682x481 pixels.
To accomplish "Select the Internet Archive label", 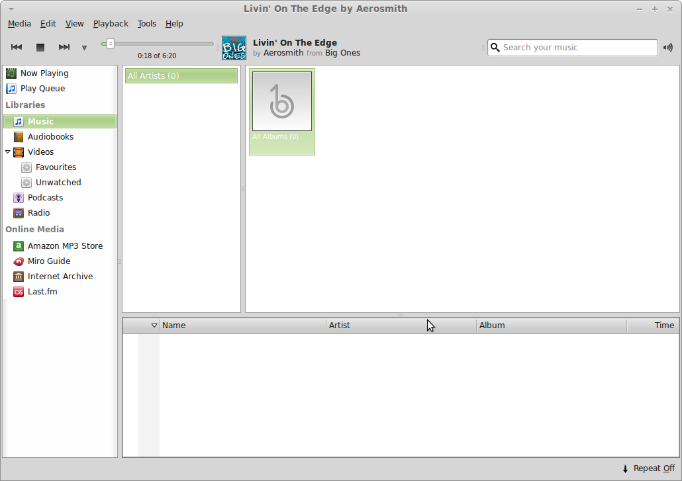I will pyautogui.click(x=60, y=277).
